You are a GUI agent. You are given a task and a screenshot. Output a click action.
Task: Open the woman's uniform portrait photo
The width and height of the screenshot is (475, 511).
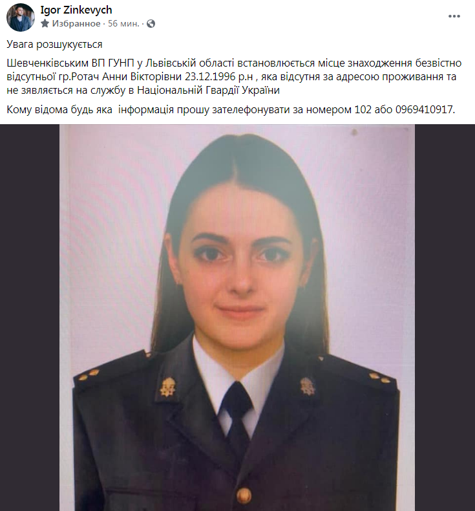point(237,318)
